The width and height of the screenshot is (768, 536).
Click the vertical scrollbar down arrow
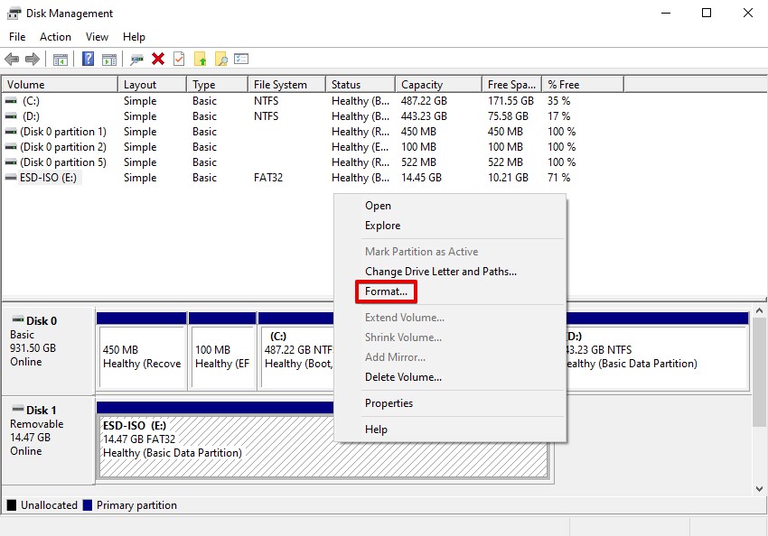click(x=760, y=487)
